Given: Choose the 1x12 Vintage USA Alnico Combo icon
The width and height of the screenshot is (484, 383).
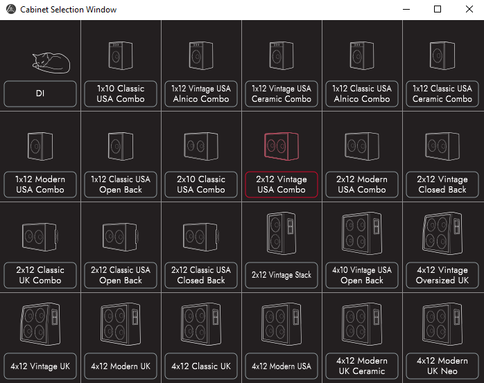Looking at the screenshot, I should (x=201, y=55).
